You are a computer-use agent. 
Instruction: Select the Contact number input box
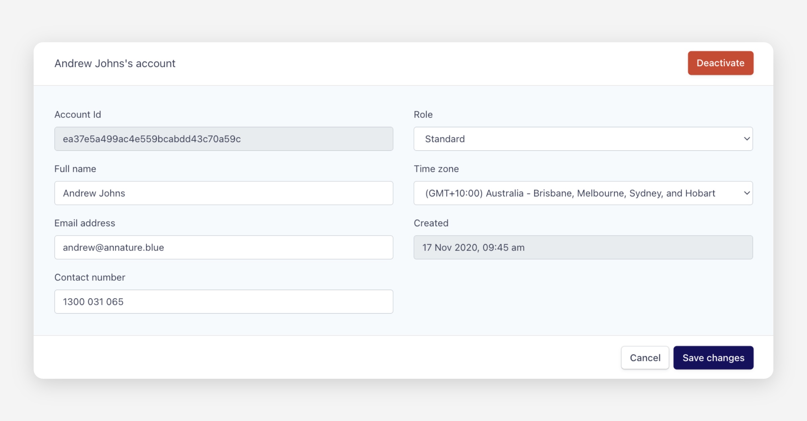click(x=224, y=301)
